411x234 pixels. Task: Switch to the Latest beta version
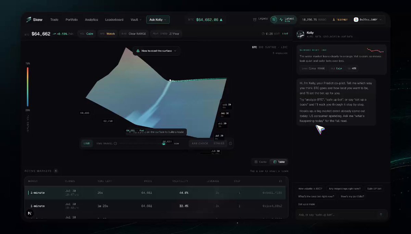click(x=287, y=20)
